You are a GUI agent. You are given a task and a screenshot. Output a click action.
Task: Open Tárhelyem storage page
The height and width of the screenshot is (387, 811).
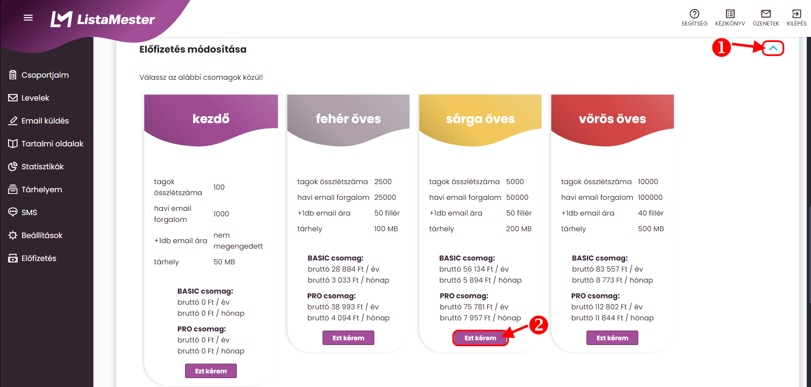click(x=42, y=190)
